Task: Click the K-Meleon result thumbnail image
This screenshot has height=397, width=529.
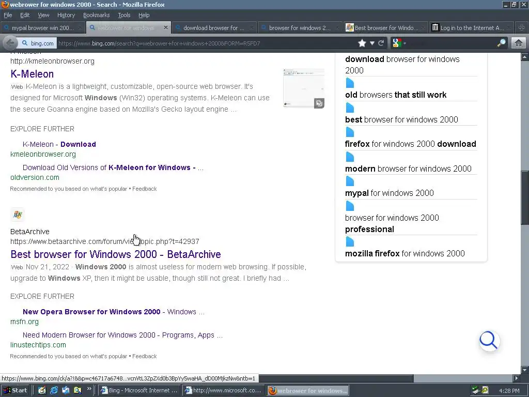Action: coord(304,88)
